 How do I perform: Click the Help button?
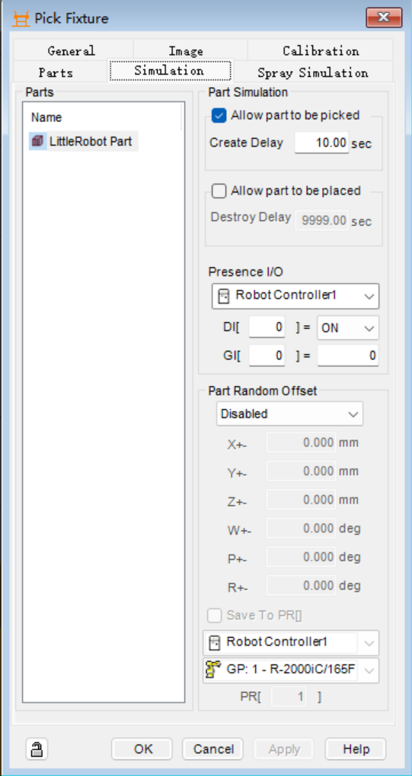pyautogui.click(x=355, y=749)
